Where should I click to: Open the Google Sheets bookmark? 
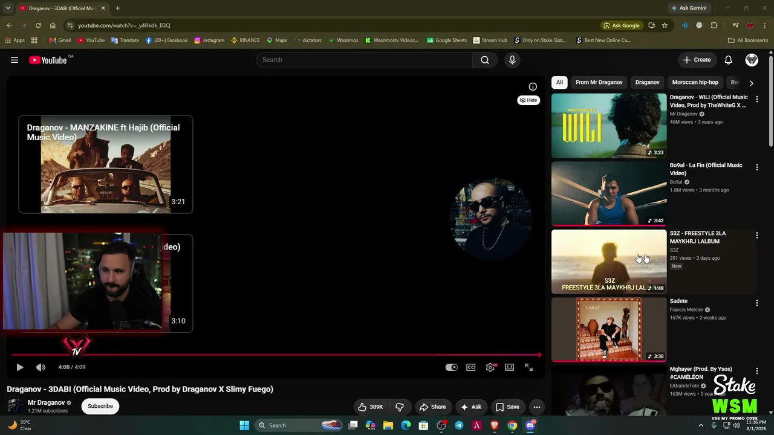(x=447, y=40)
